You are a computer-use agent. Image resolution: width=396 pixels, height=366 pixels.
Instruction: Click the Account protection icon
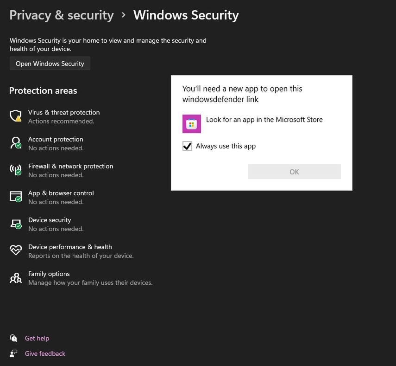(x=15, y=143)
